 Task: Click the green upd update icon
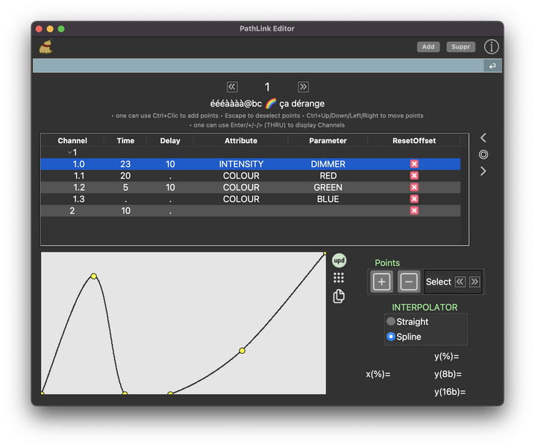click(x=339, y=261)
